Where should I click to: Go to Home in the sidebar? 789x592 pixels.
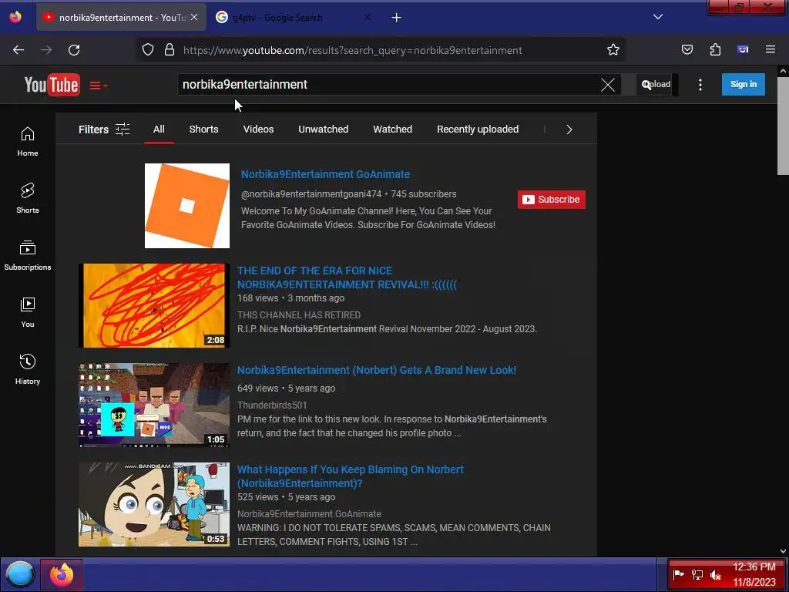(x=28, y=142)
